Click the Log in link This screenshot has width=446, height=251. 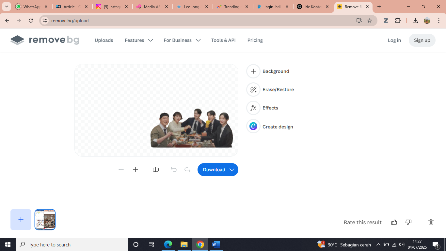coord(394,40)
